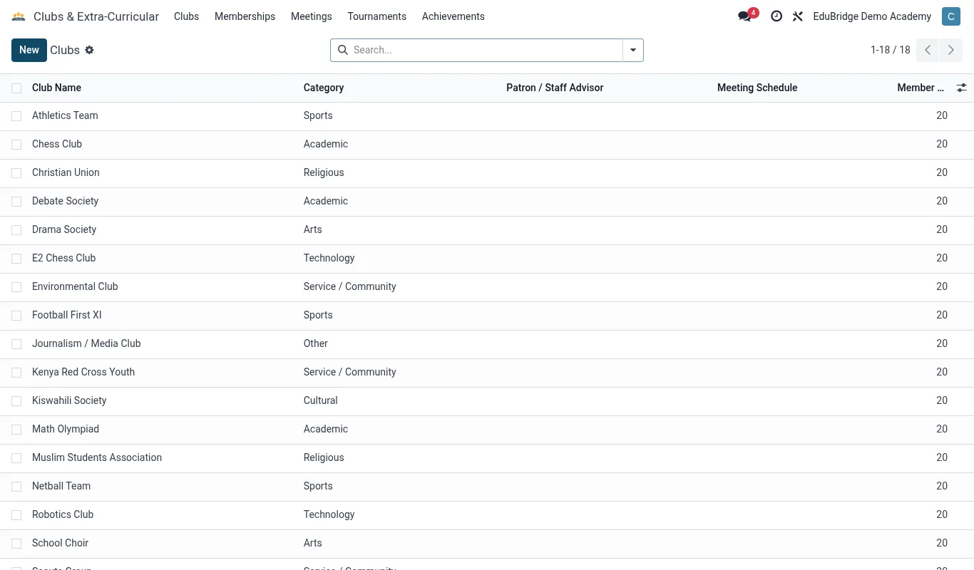974x570 pixels.
Task: Open the Journalism / Media Club record
Action: (86, 343)
